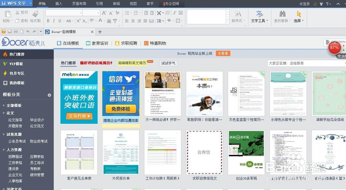Image resolution: width=346 pixels, height=190 pixels.
Task: Click the increase indent icon
Action: 152,13
